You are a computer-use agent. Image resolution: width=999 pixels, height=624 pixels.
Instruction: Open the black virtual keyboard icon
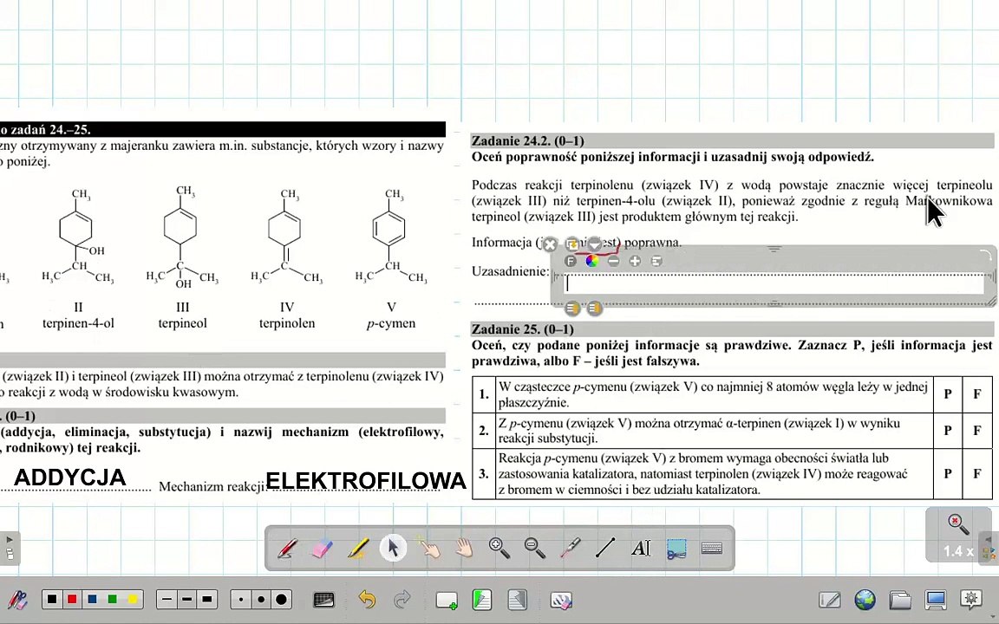click(x=323, y=600)
